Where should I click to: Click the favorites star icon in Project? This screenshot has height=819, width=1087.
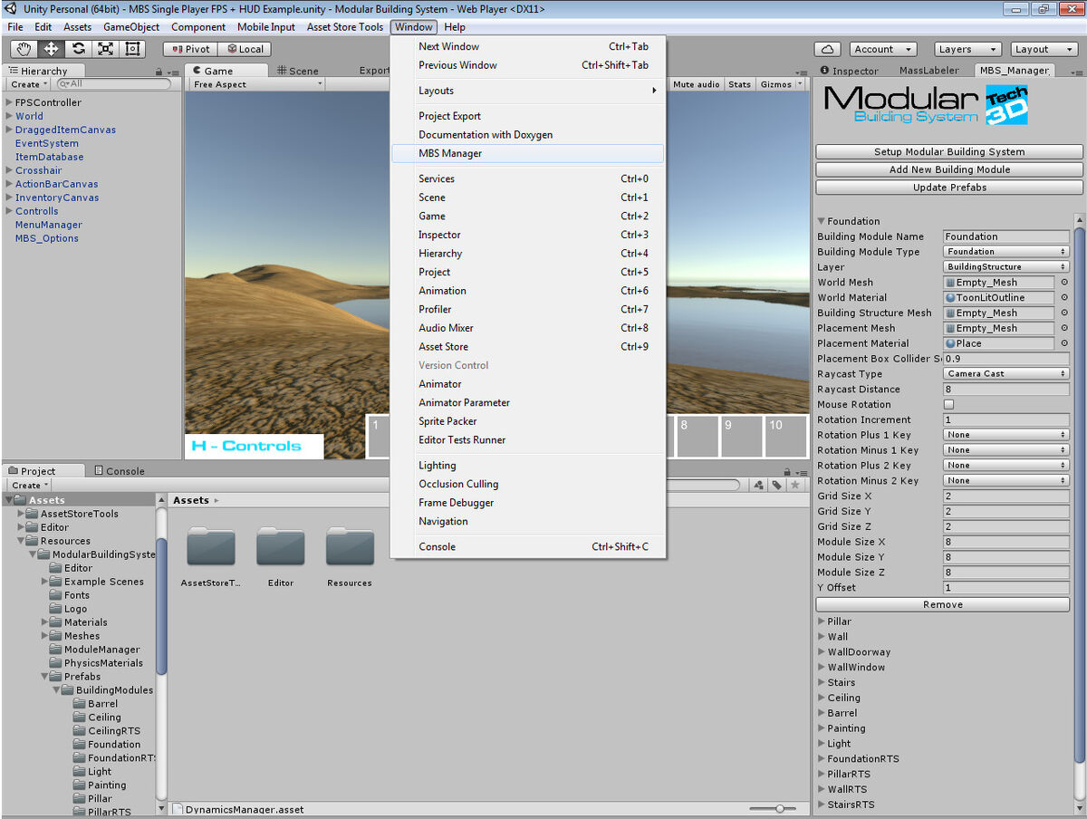(x=795, y=486)
